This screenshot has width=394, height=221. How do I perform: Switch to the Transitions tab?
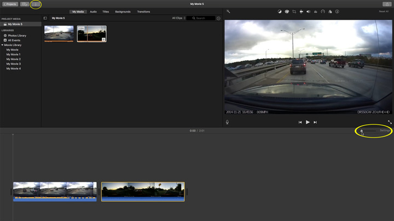[143, 11]
